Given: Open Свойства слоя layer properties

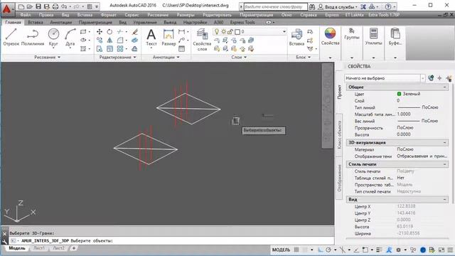Looking at the screenshot, I should [202, 40].
